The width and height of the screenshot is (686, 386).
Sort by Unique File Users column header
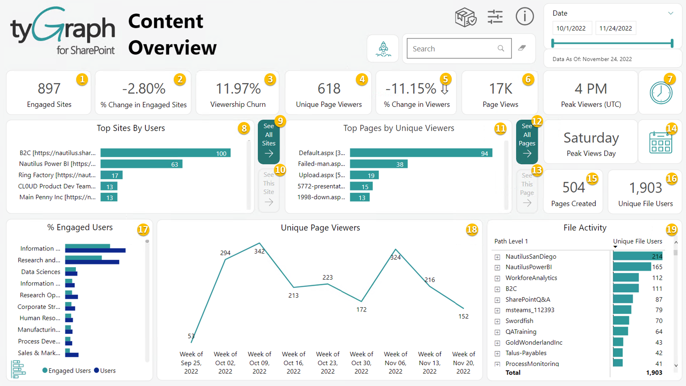coord(637,241)
